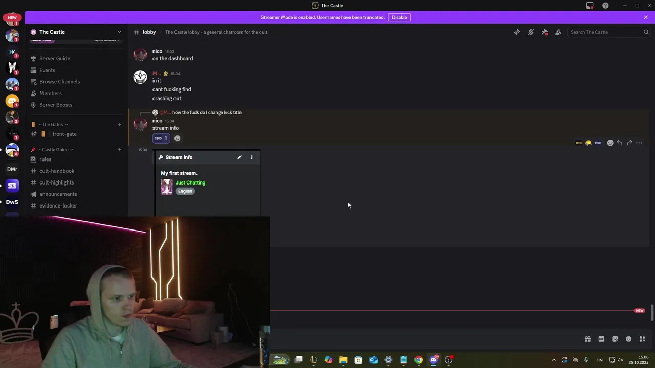Image resolution: width=655 pixels, height=368 pixels.
Task: Open More options on message toolbar
Action: pos(639,143)
